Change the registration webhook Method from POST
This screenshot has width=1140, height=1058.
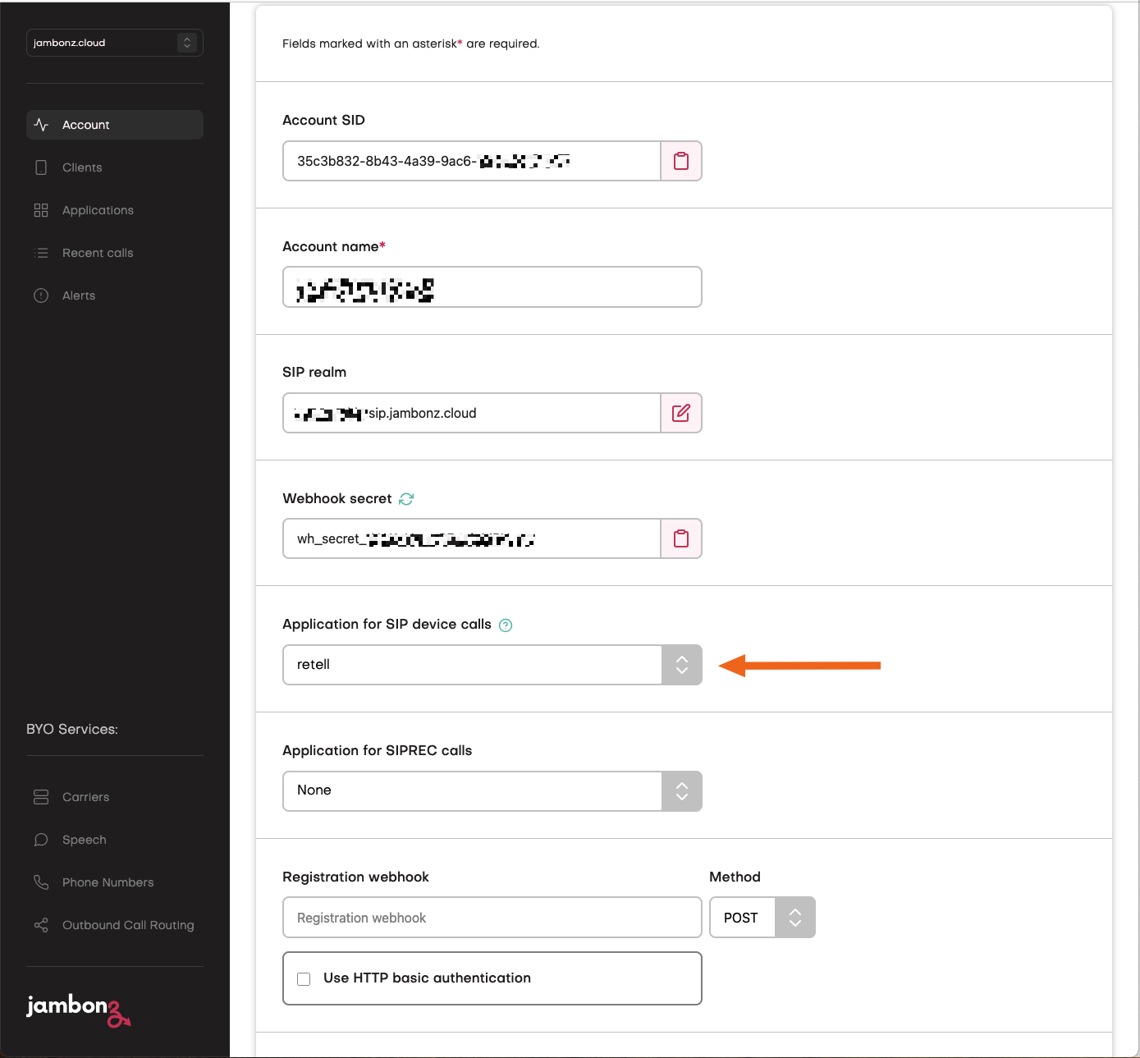[x=794, y=917]
